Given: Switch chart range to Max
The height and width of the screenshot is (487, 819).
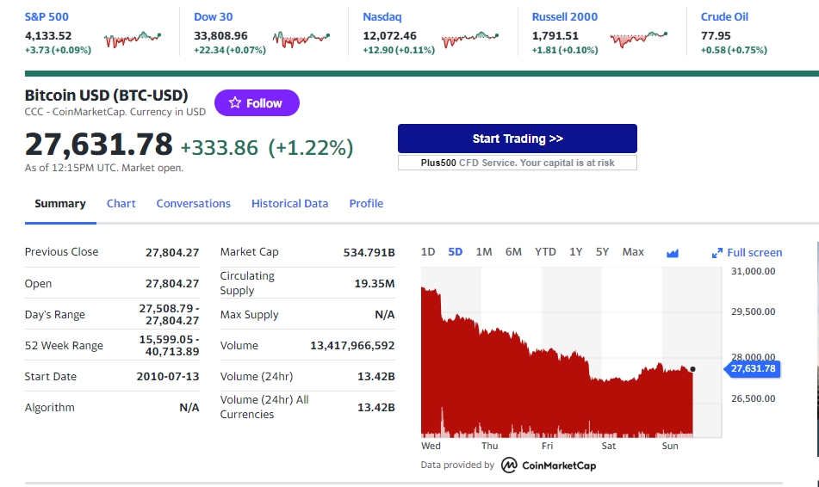Looking at the screenshot, I should coord(633,252).
